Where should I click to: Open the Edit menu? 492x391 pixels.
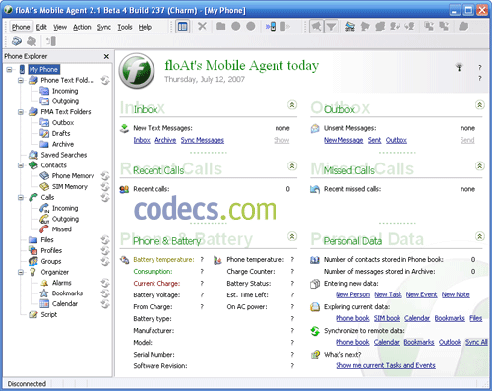tap(41, 27)
